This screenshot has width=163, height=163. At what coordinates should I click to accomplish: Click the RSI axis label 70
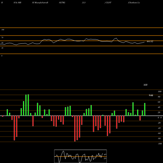pyautogui.click(x=2, y=37)
